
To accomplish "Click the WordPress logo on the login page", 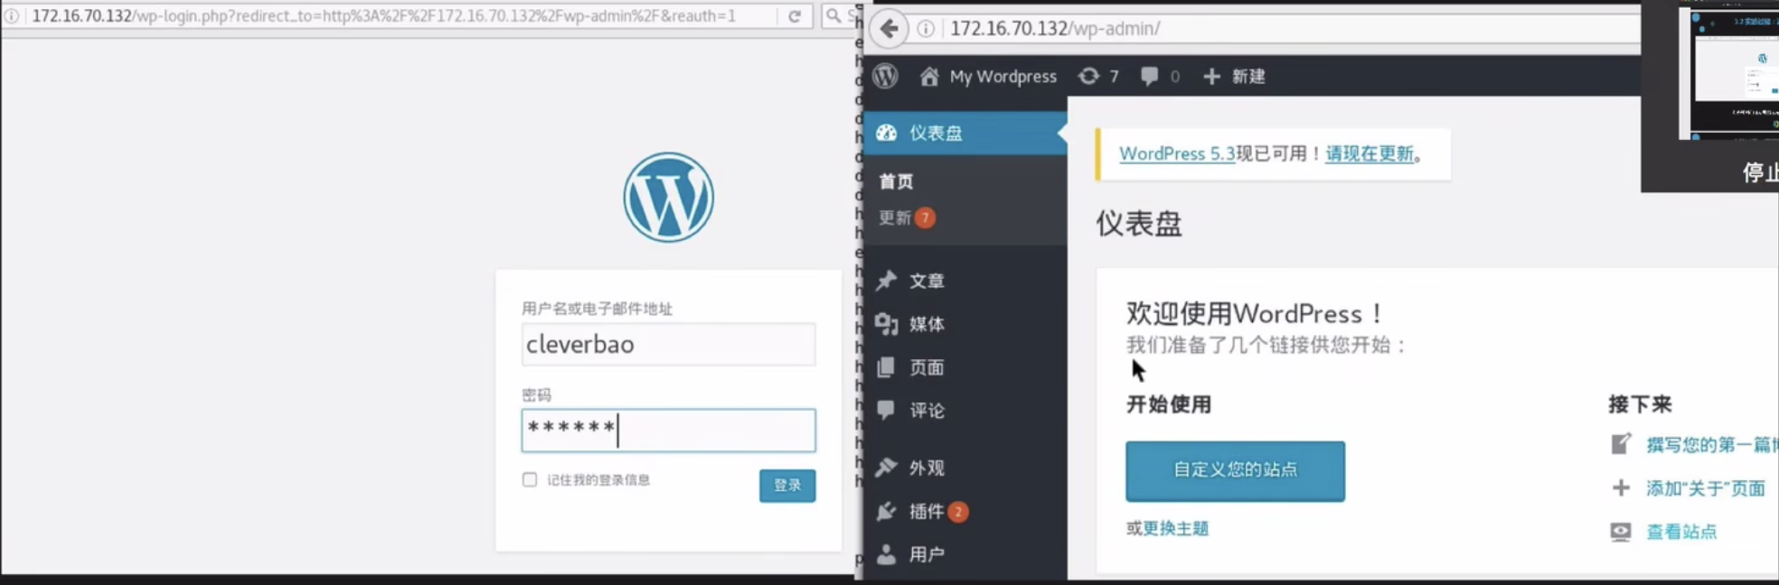I will [x=668, y=197].
